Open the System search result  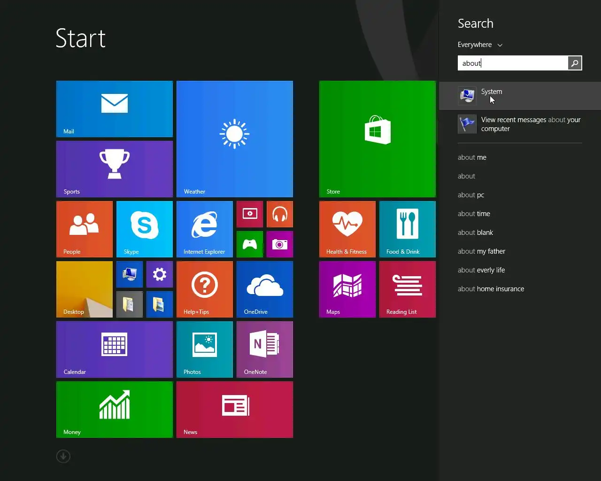[x=520, y=96]
